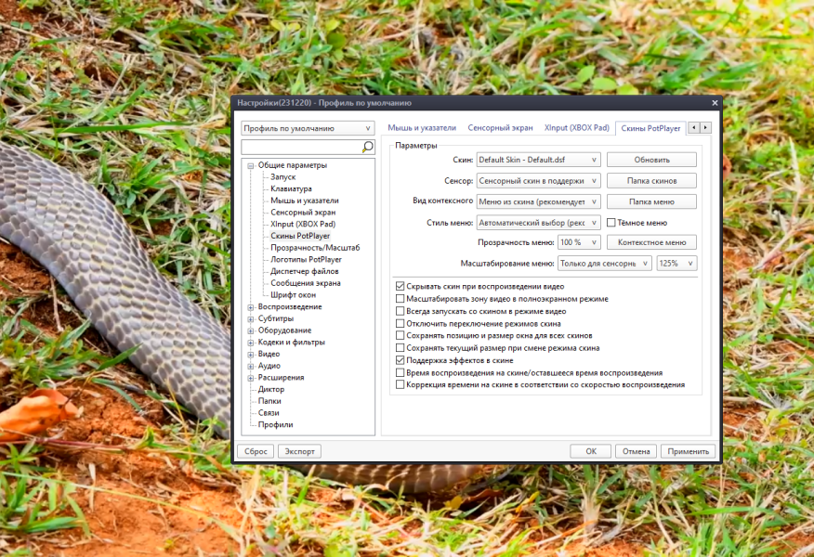Expand the Видео tree node
814x557 pixels.
[x=251, y=355]
